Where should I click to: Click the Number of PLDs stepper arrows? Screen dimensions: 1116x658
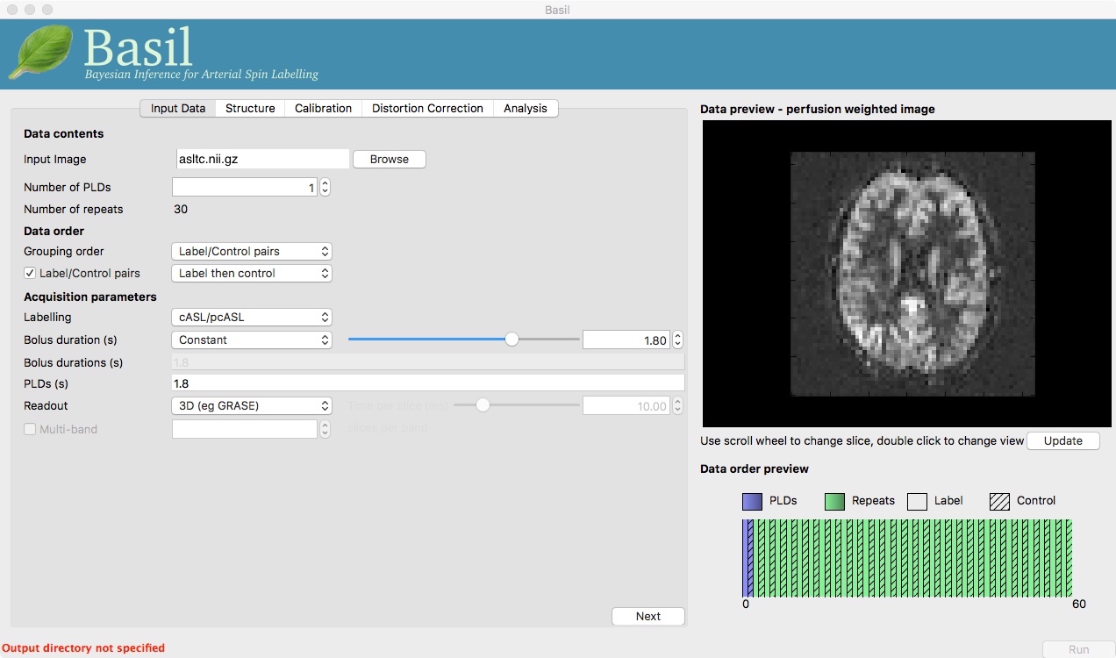click(325, 187)
